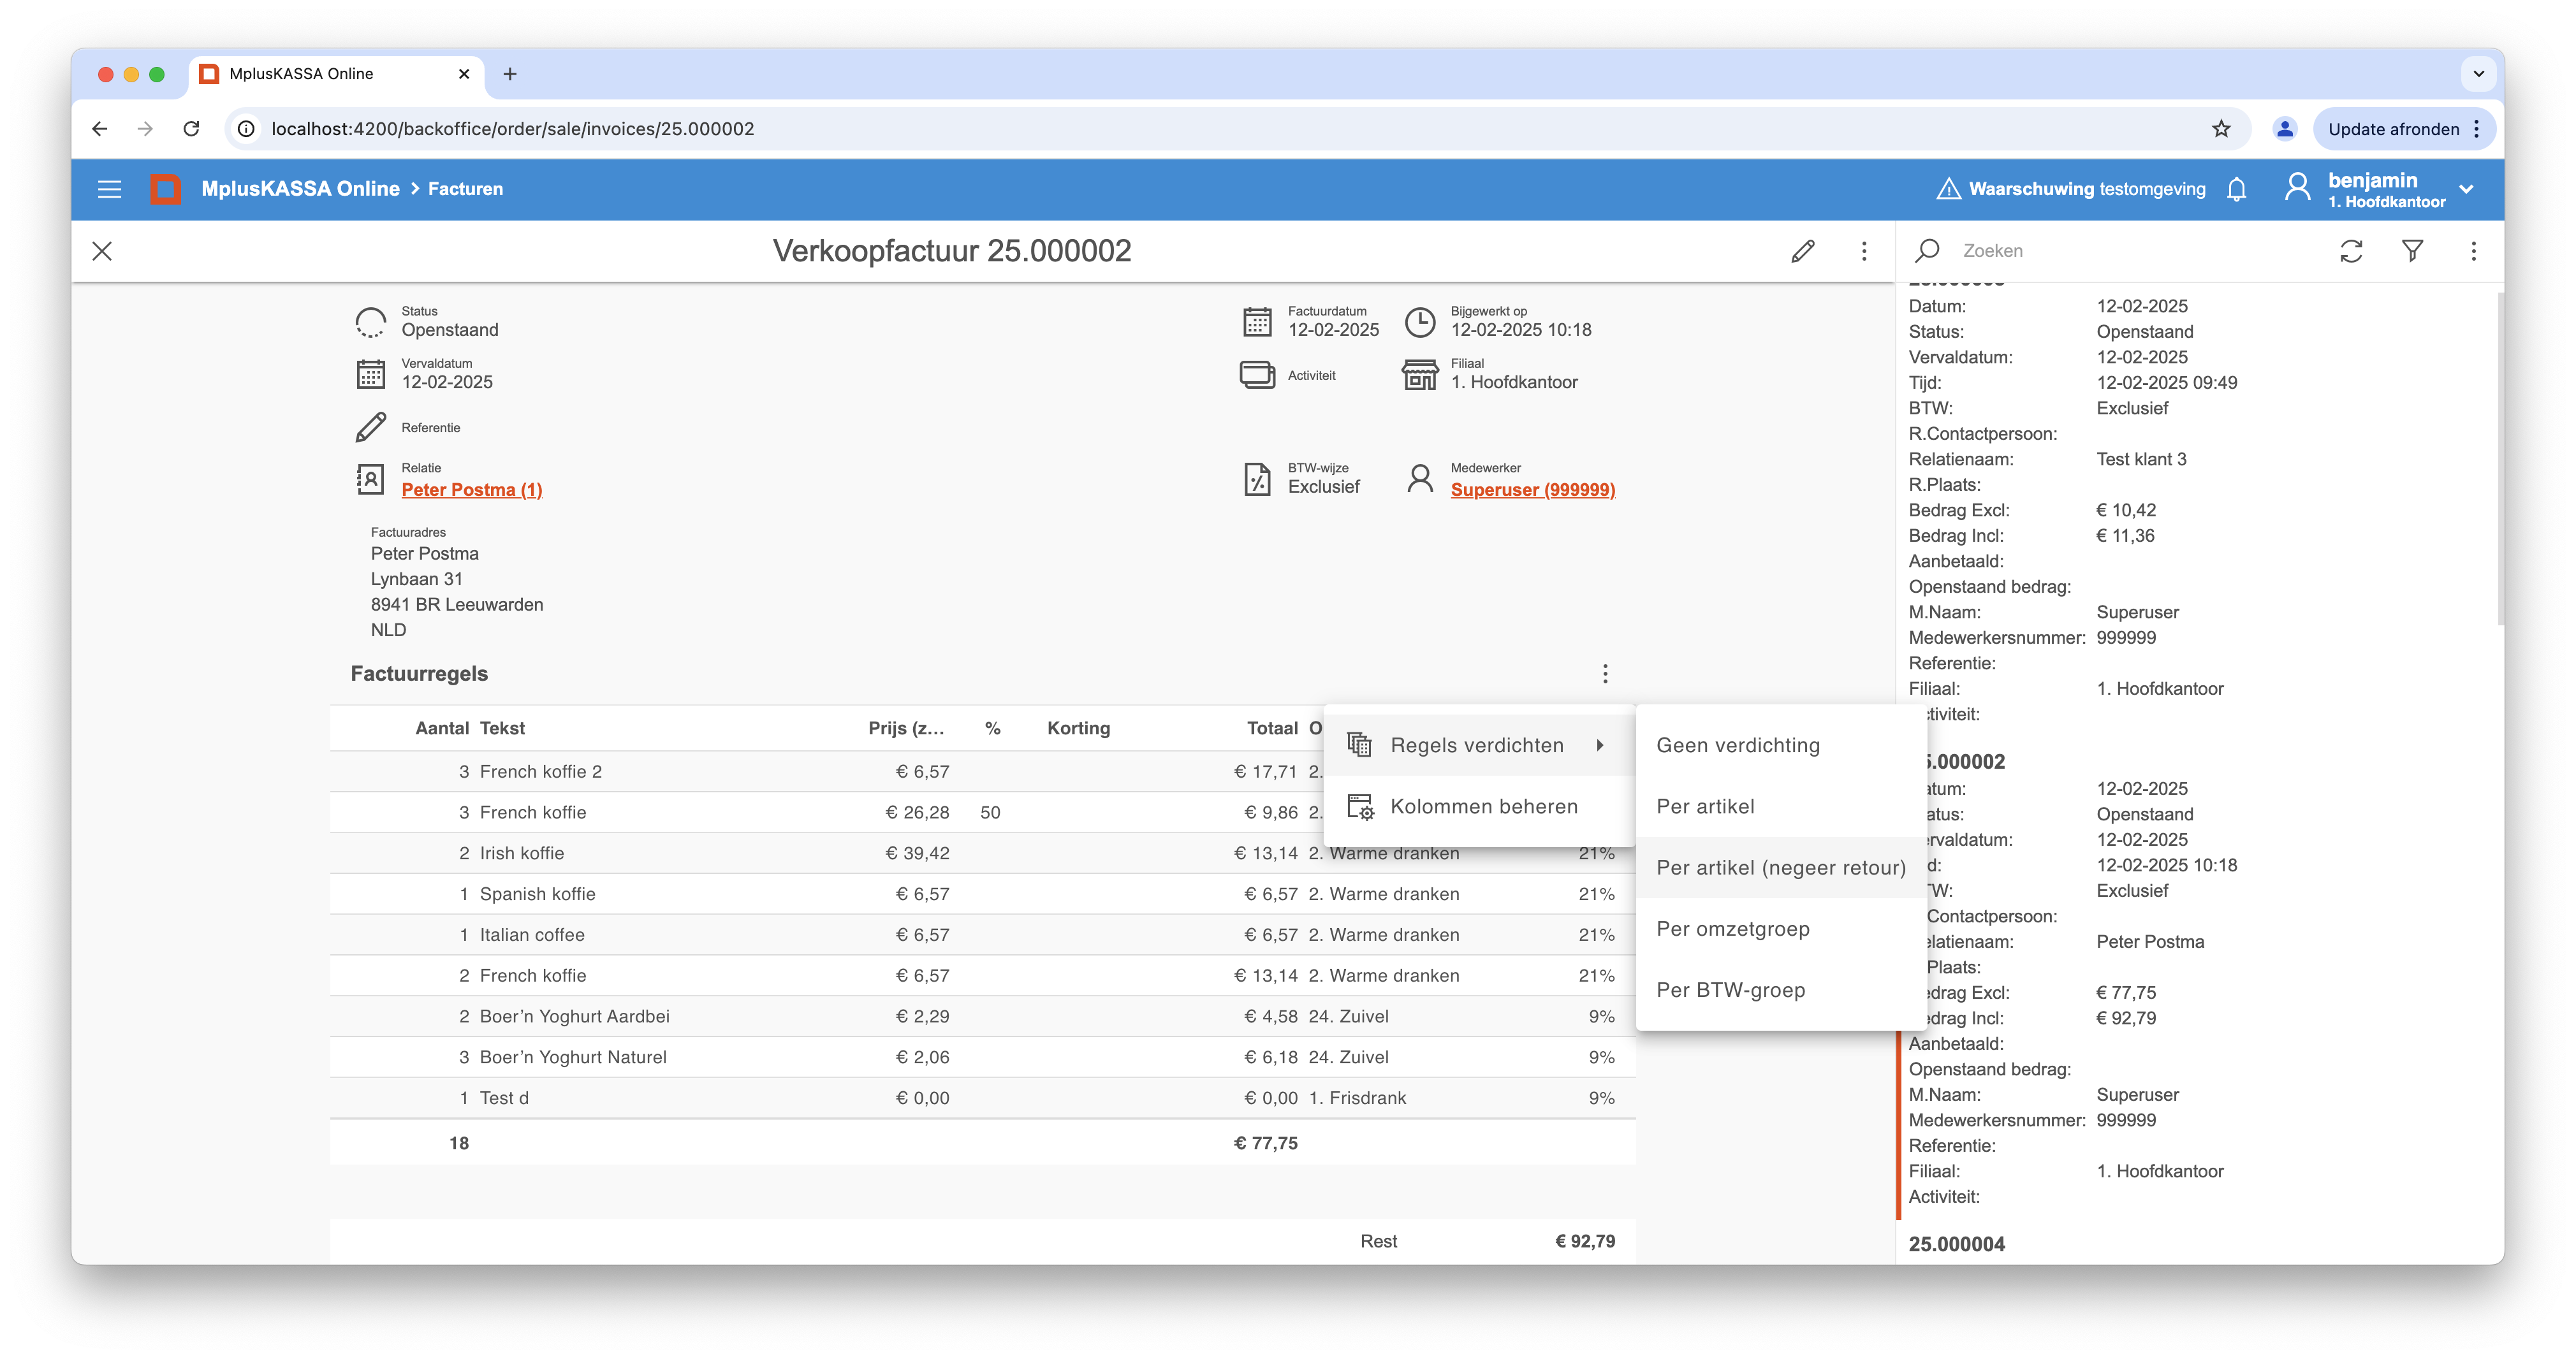Open the filter funnel for invoices
The image size is (2576, 1359).
2412,251
